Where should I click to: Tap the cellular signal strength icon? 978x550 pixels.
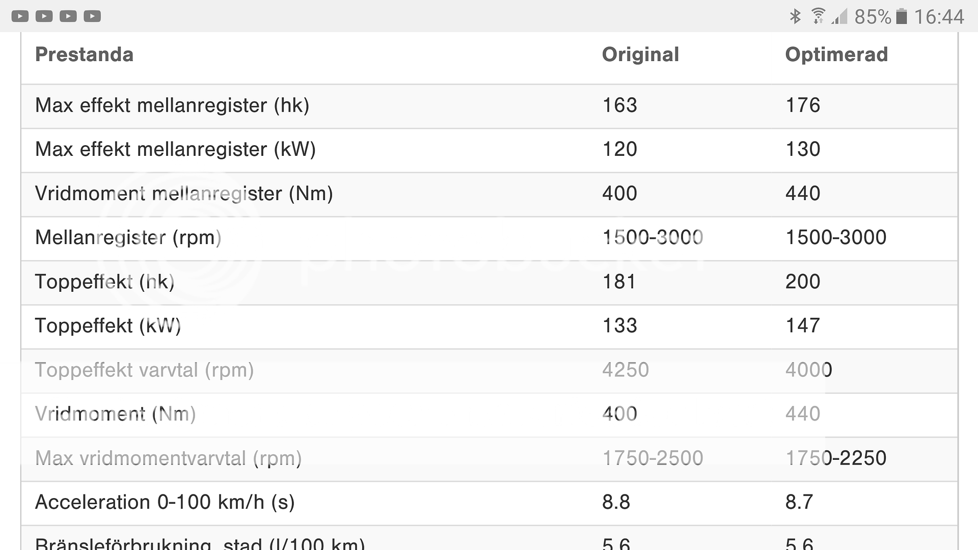(839, 17)
